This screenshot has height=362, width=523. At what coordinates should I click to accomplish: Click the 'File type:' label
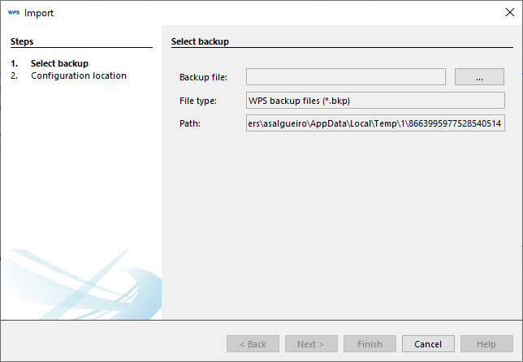(199, 101)
